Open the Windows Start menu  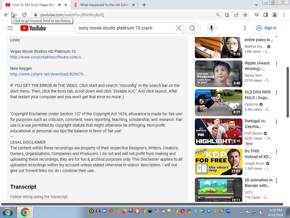7,212
